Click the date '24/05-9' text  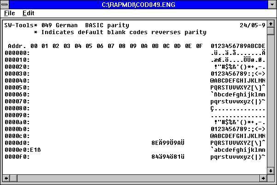(253, 25)
